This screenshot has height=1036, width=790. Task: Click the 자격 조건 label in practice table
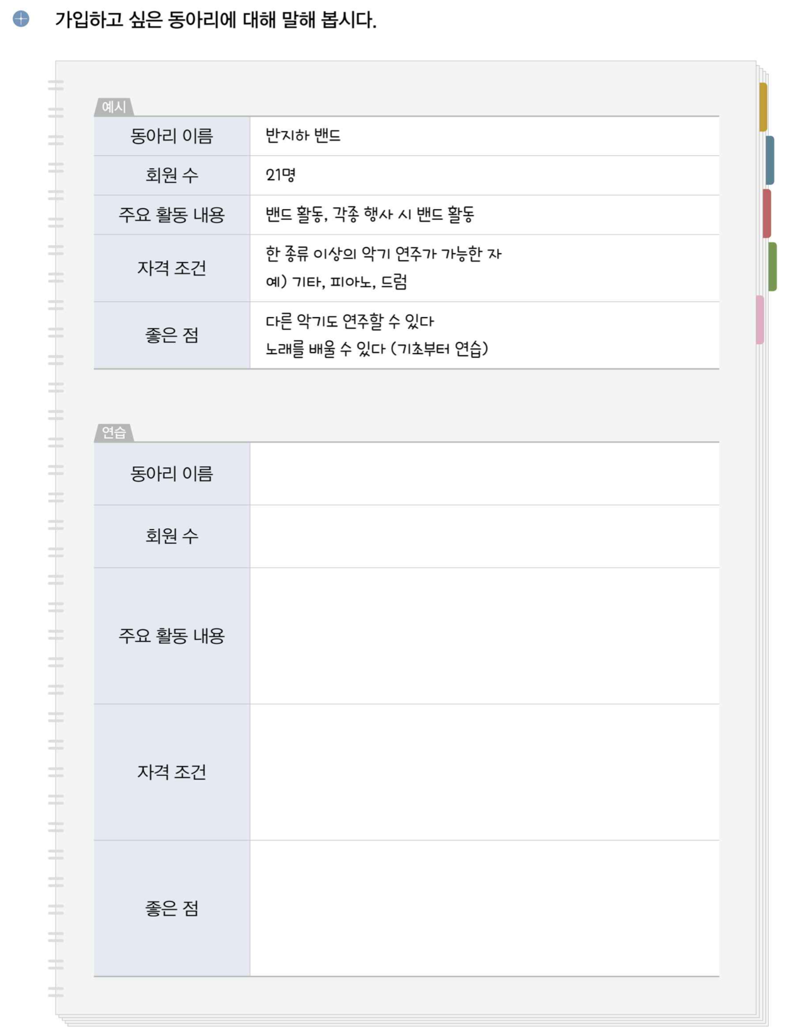point(172,772)
